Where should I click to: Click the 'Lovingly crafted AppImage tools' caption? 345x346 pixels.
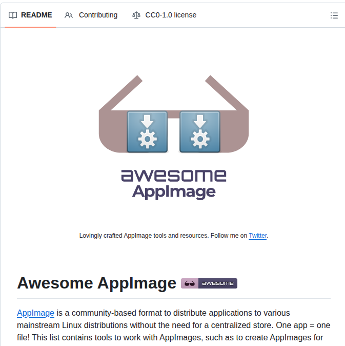[x=174, y=236]
